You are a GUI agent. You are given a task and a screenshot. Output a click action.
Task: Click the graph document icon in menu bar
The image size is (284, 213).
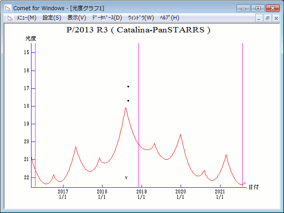pyautogui.click(x=9, y=18)
